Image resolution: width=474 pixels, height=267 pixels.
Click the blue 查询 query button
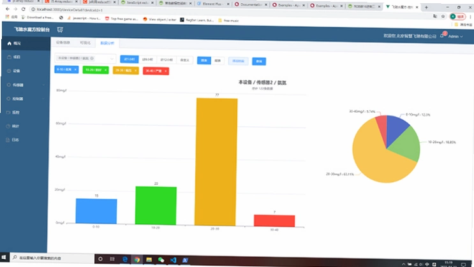(x=259, y=61)
